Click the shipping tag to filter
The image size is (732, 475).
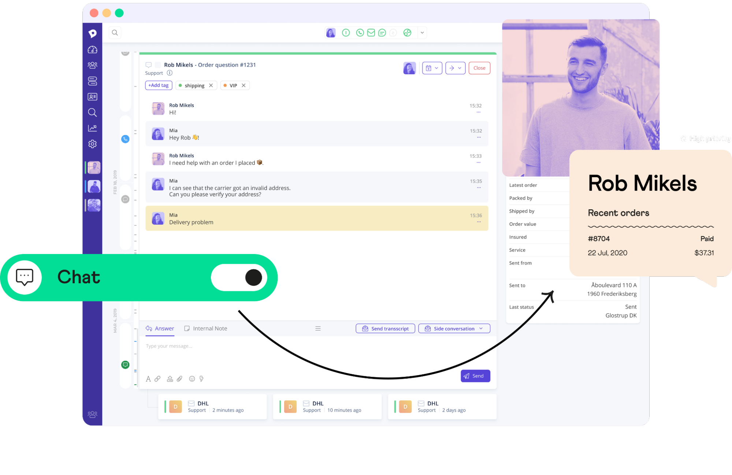(x=193, y=85)
